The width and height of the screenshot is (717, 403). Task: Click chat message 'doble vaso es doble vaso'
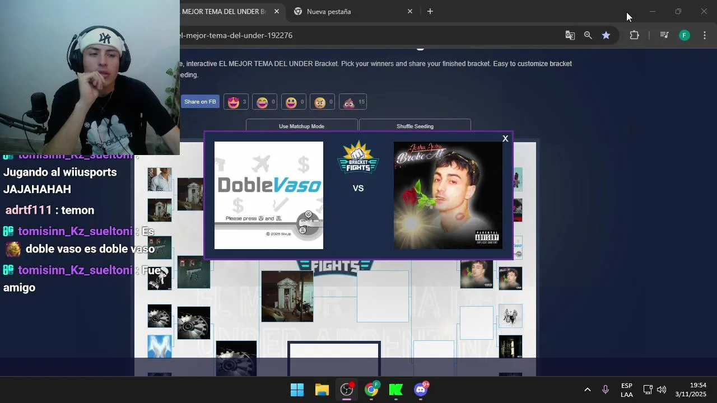90,249
